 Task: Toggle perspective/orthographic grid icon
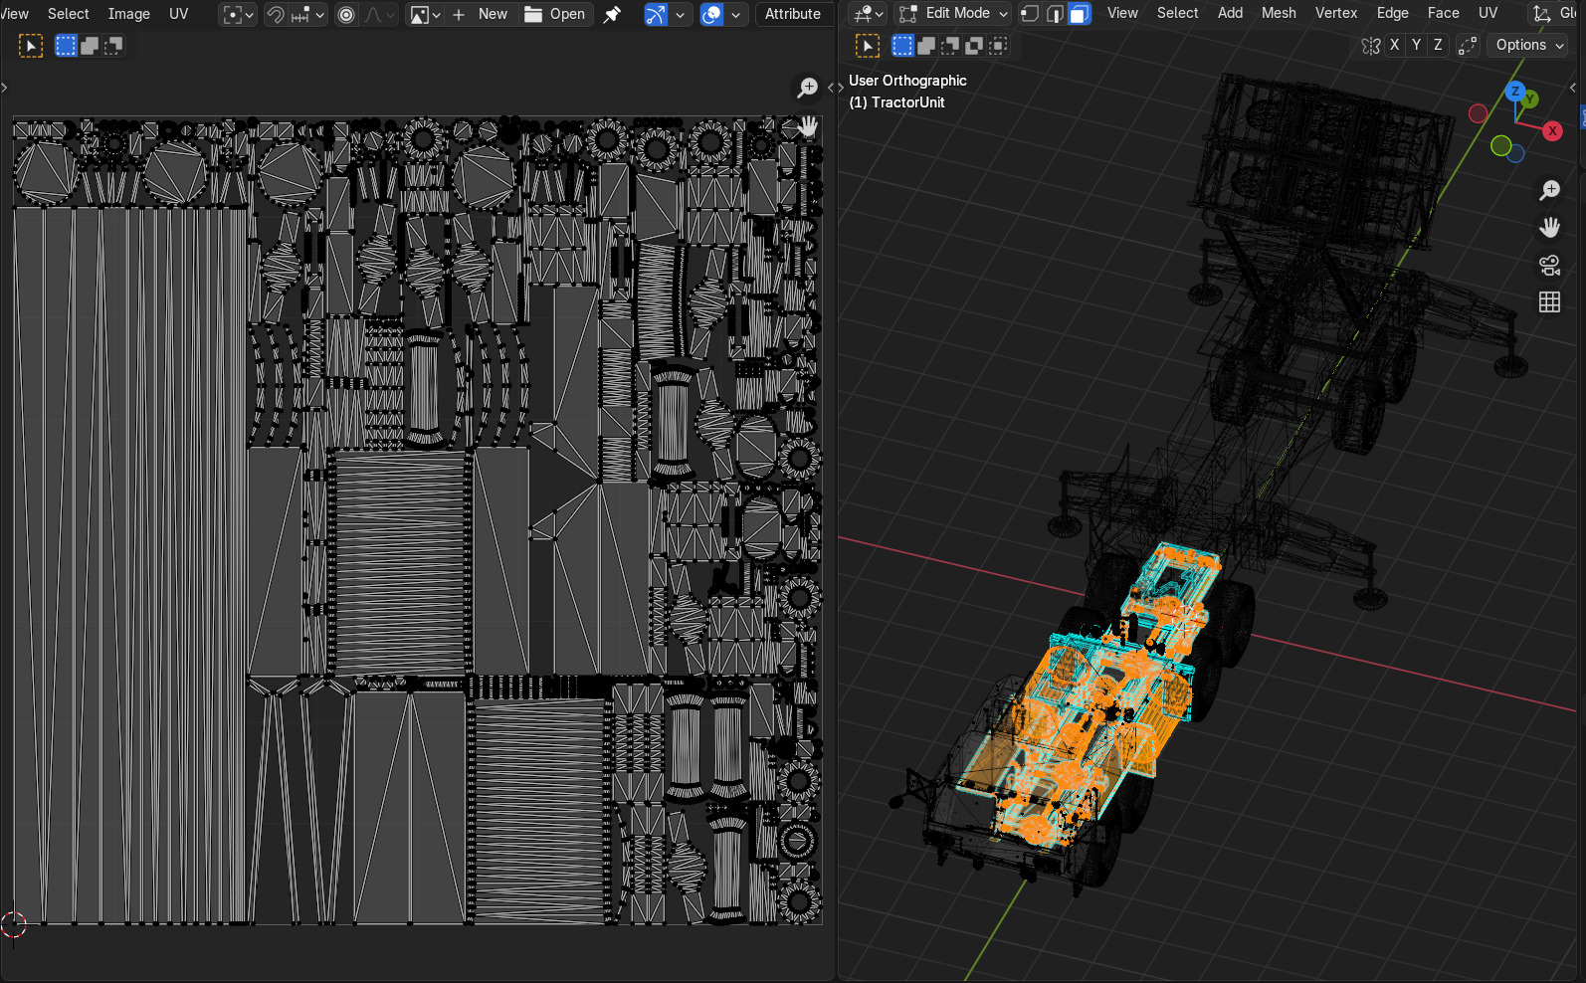tap(1549, 302)
